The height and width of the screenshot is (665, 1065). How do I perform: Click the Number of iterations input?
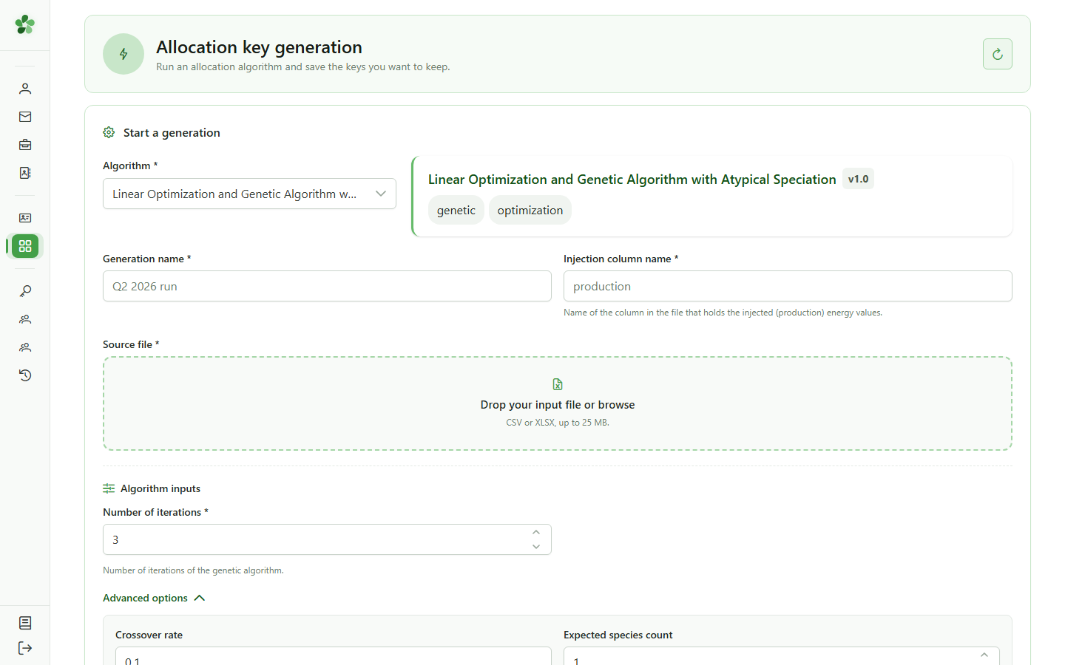(x=327, y=539)
